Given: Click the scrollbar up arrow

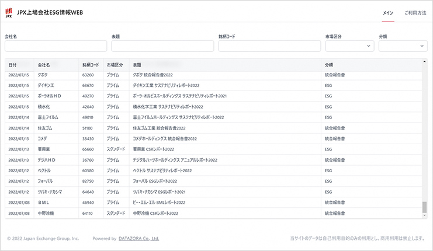Looking at the screenshot, I should 425,61.
